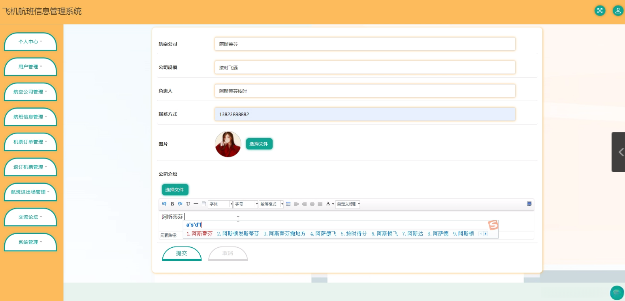
Task: Click the 联系方式 phone number field
Action: 365,114
